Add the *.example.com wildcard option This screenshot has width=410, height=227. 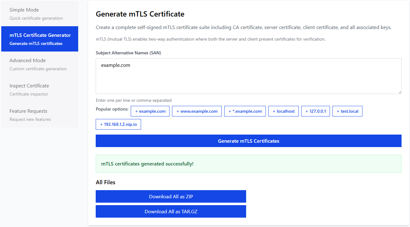245,111
